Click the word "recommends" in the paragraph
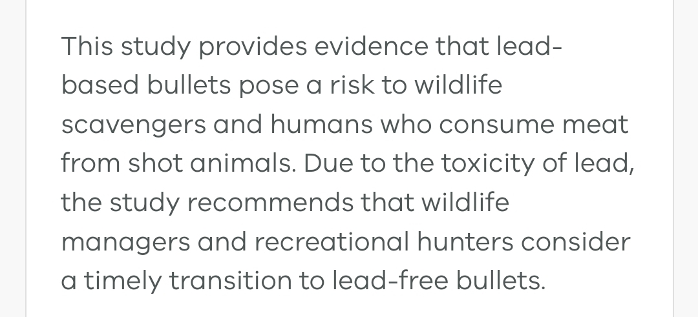The height and width of the screenshot is (317, 698). click(271, 202)
